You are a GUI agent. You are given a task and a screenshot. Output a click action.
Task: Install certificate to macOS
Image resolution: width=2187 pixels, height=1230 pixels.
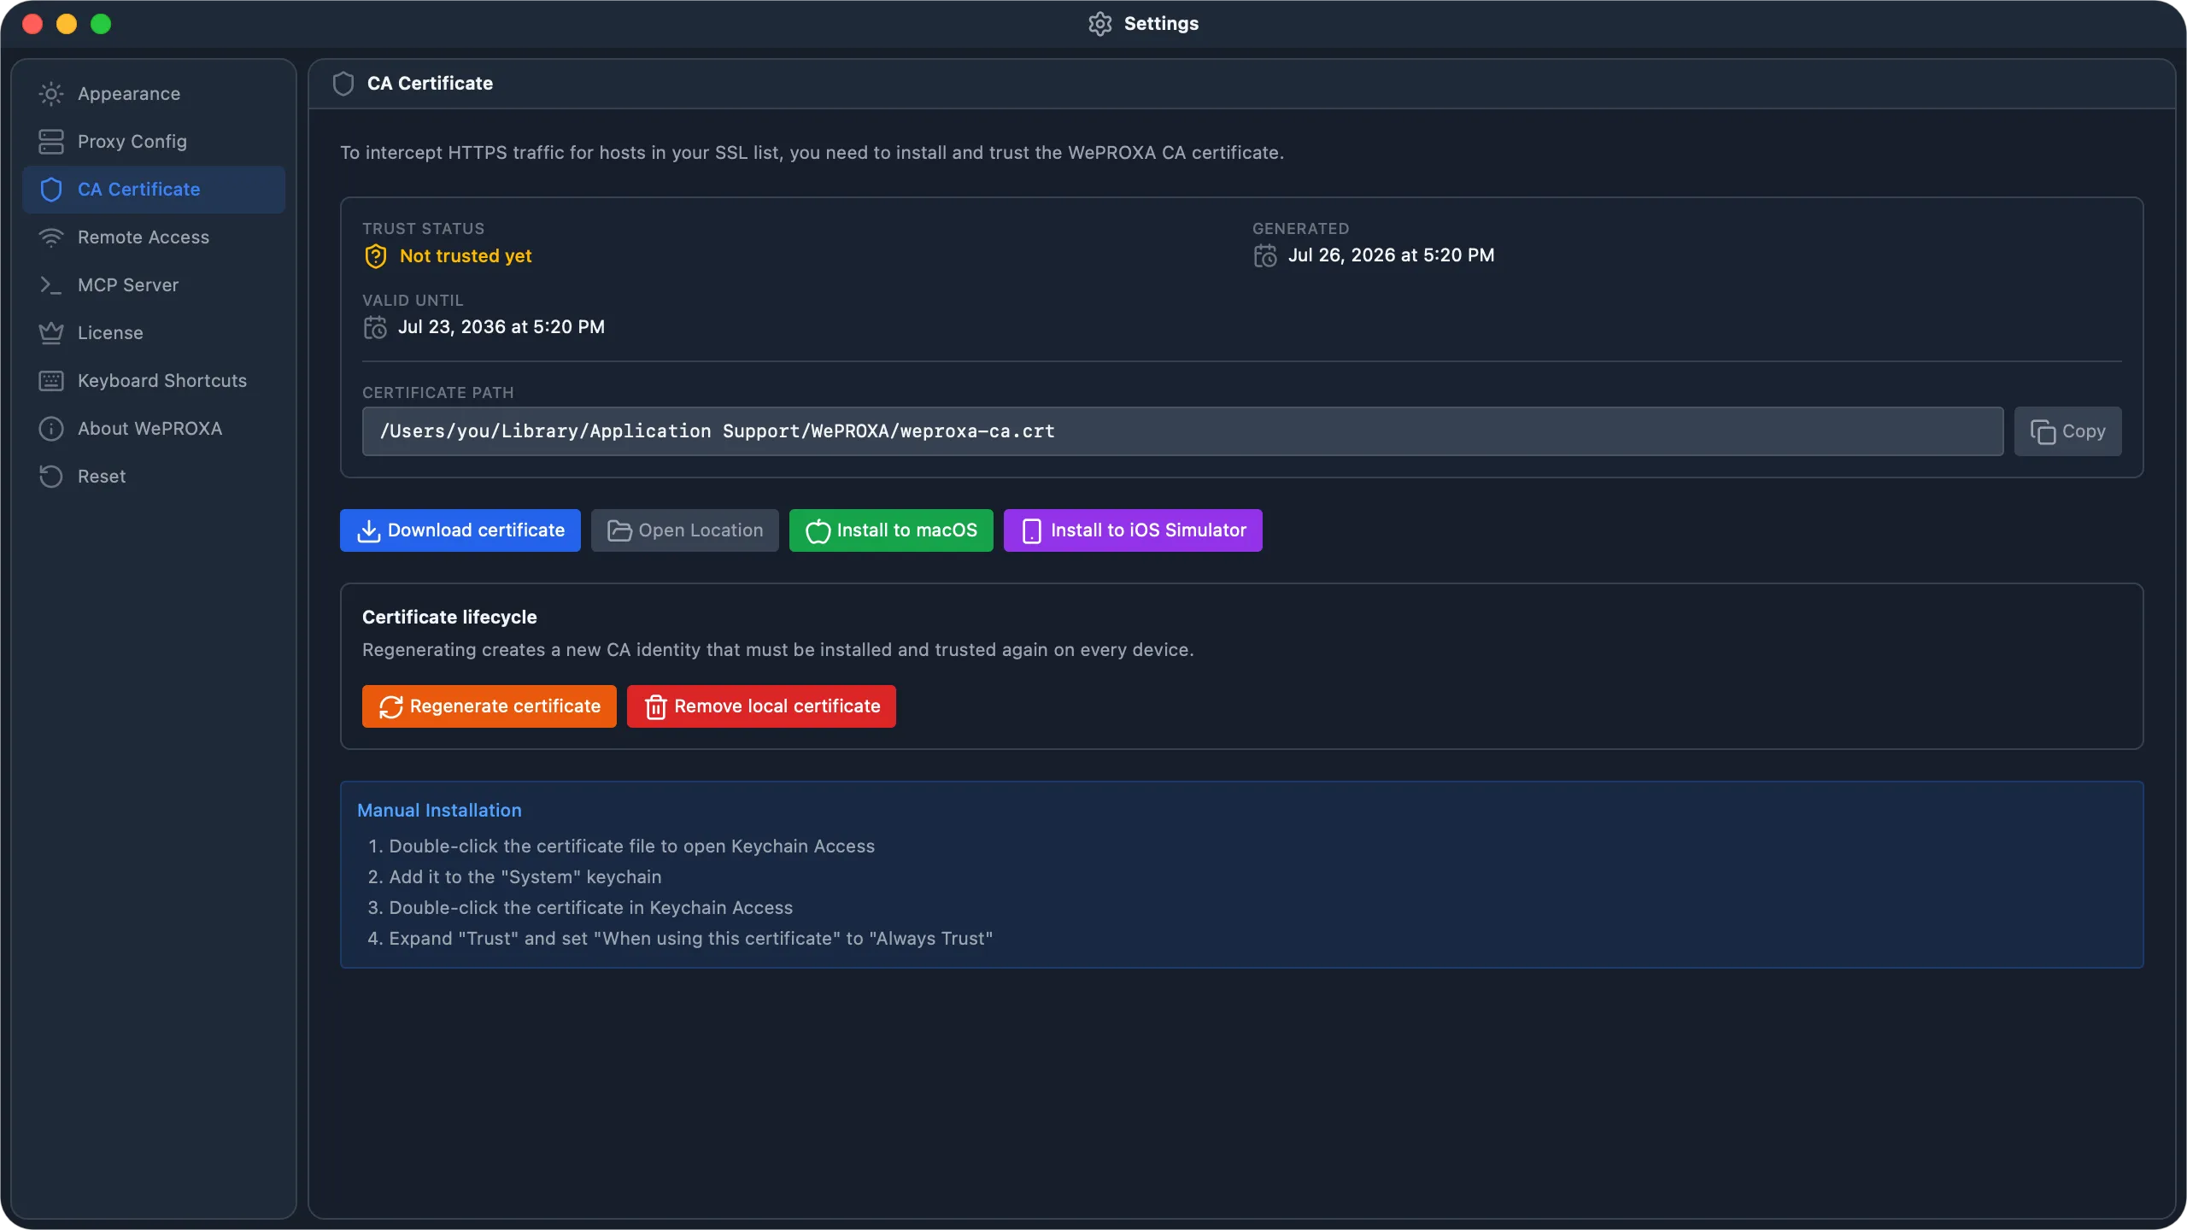pyautogui.click(x=891, y=530)
